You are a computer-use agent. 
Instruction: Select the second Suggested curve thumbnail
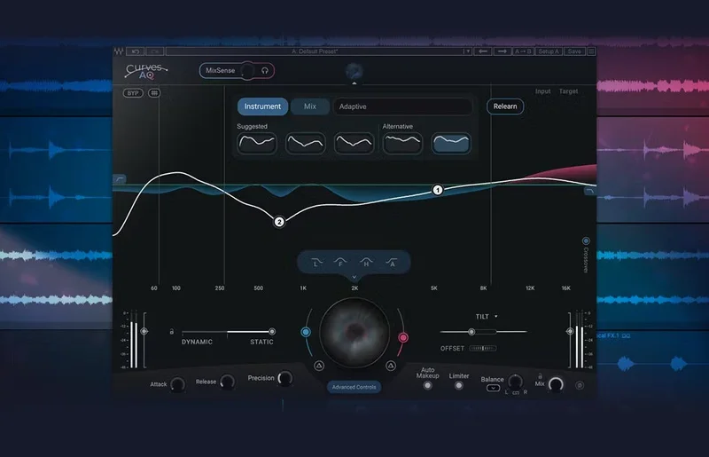coord(306,143)
